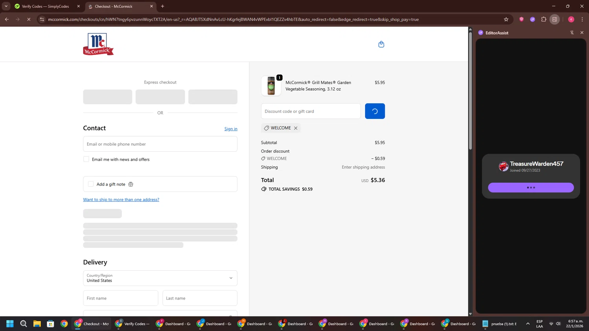Open the shopping bag cart icon
The image size is (589, 331).
click(x=381, y=44)
